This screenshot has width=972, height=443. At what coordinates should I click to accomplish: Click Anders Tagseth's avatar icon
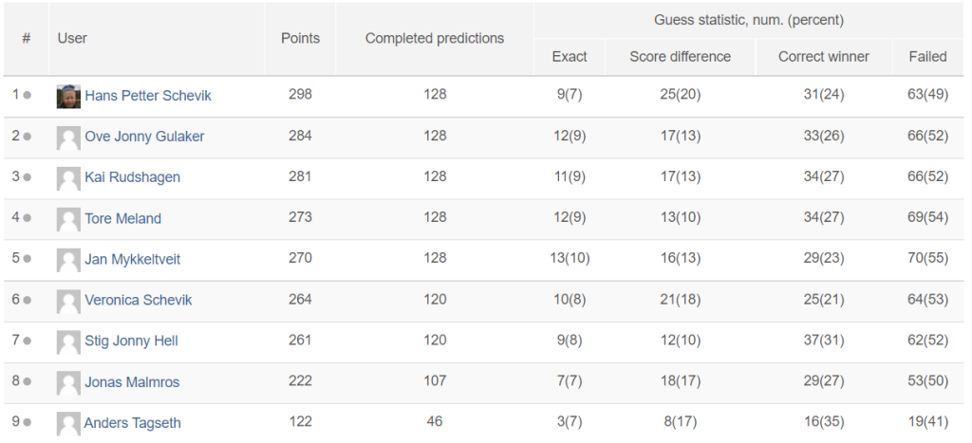pyautogui.click(x=68, y=424)
